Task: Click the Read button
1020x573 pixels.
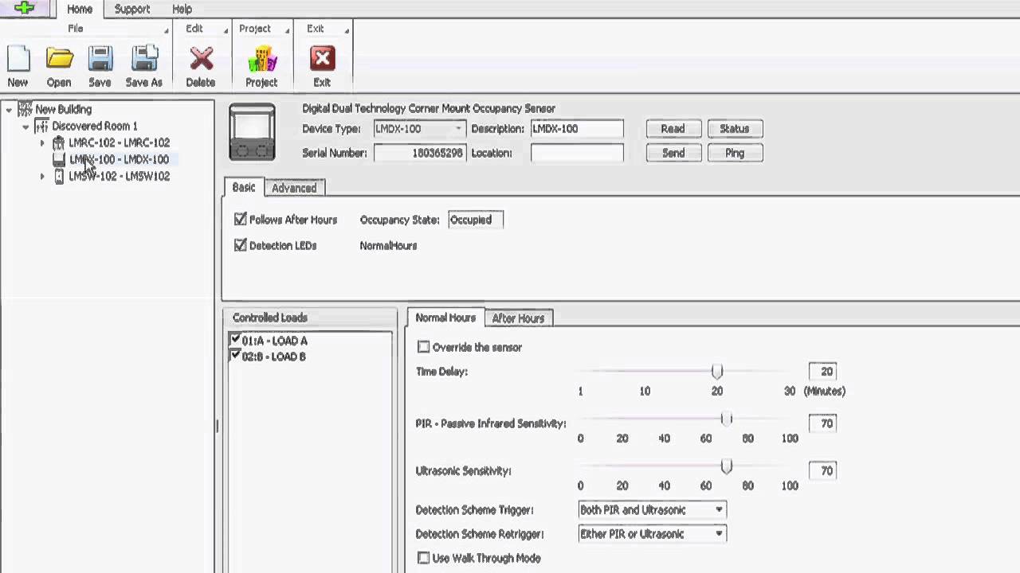Action: coord(673,128)
